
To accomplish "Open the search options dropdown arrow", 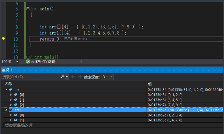I will [x=67, y=77].
